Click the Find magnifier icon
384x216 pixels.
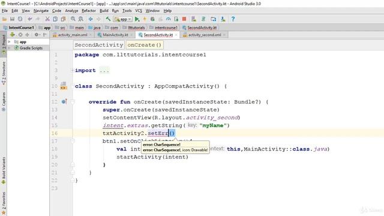73,19
